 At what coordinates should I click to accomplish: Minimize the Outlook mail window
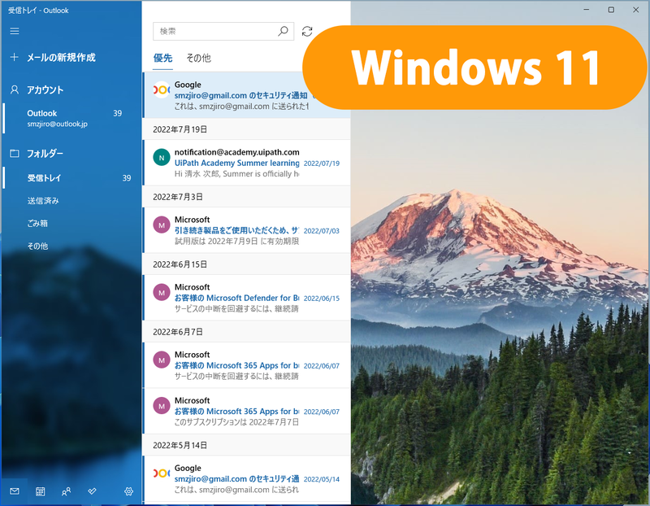point(587,10)
